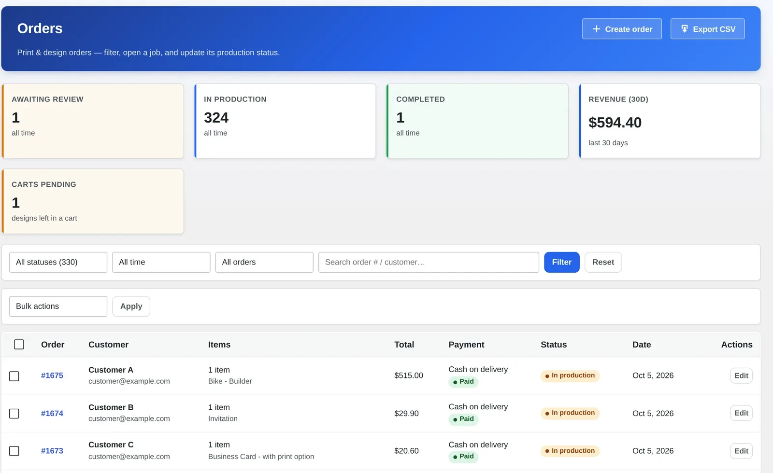
Task: Open the Awaiting Review stat card
Action: 93,121
